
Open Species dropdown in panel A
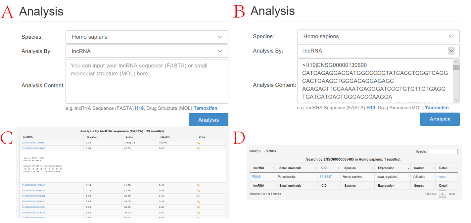[147, 37]
